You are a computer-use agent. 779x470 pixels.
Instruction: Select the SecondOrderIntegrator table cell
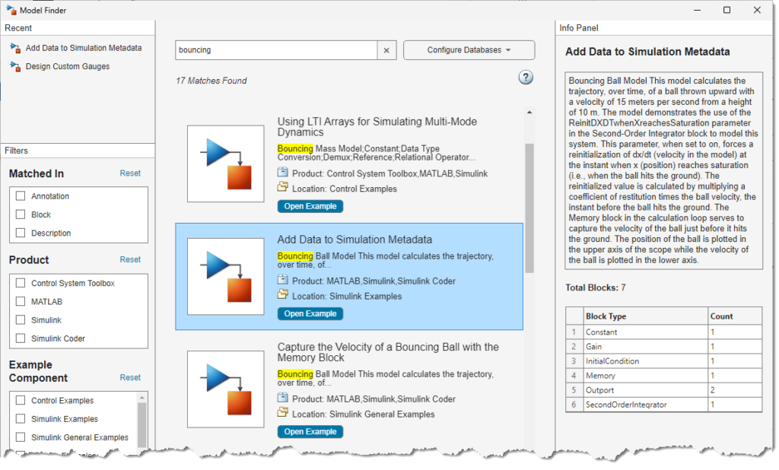point(645,405)
